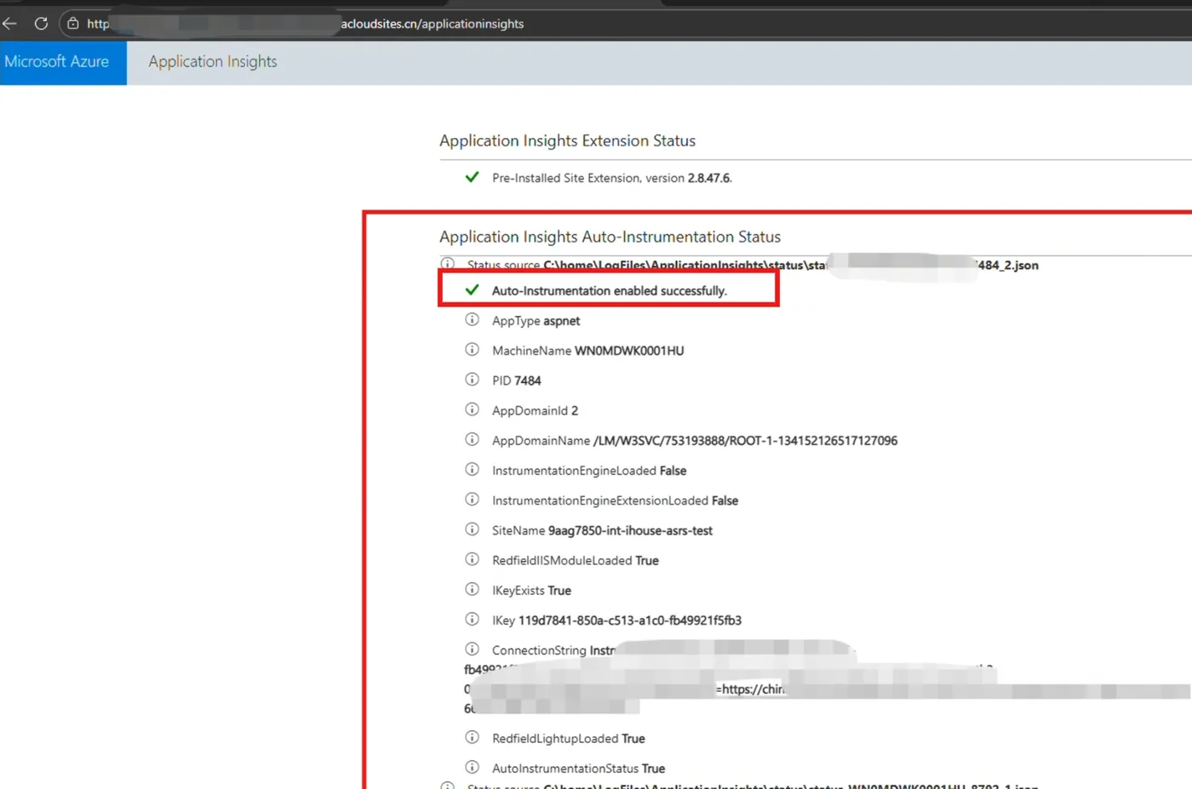1192x789 pixels.
Task: Click the 'RedfieldIISModuleLoaded True' entry
Action: [576, 560]
